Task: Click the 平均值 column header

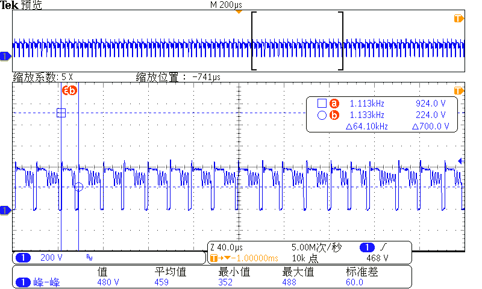Action: [171, 272]
